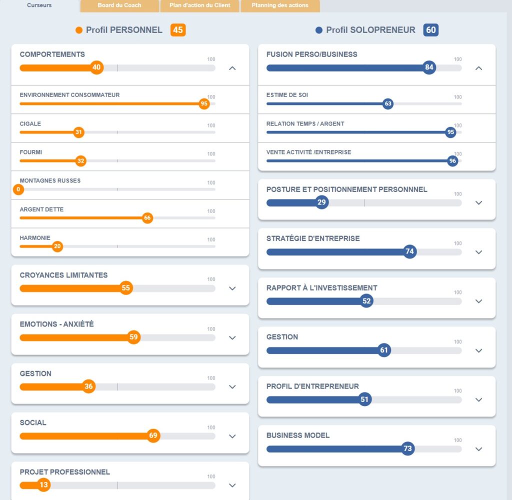Expand the STRATÉGIE D'ENTREPRISE section
This screenshot has width=512, height=500.
tap(478, 252)
